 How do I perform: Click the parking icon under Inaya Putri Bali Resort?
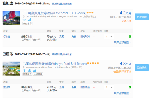coord(34,71)
